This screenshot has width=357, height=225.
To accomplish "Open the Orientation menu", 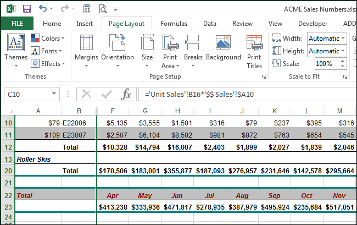I will pyautogui.click(x=118, y=48).
